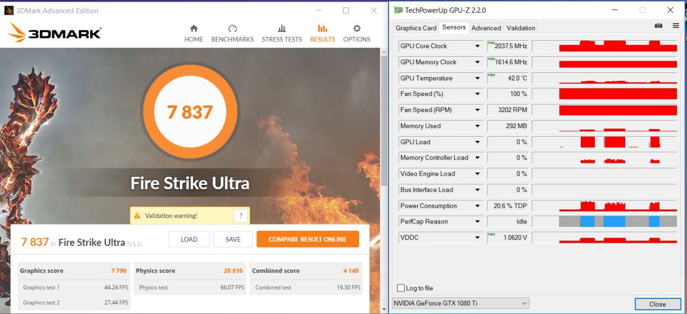This screenshot has width=687, height=314.
Task: Click the Physics test 66.07 FPS value
Action: point(232,287)
